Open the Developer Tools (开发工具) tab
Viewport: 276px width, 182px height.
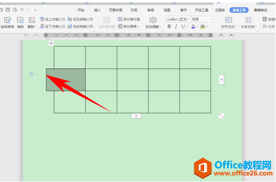click(201, 10)
